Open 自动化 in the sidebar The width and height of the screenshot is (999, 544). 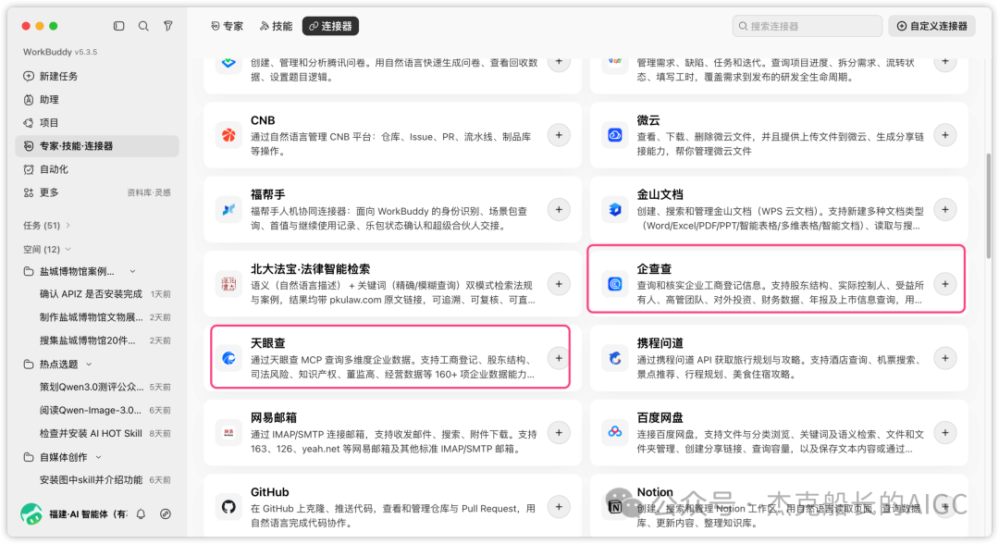[x=97, y=169]
